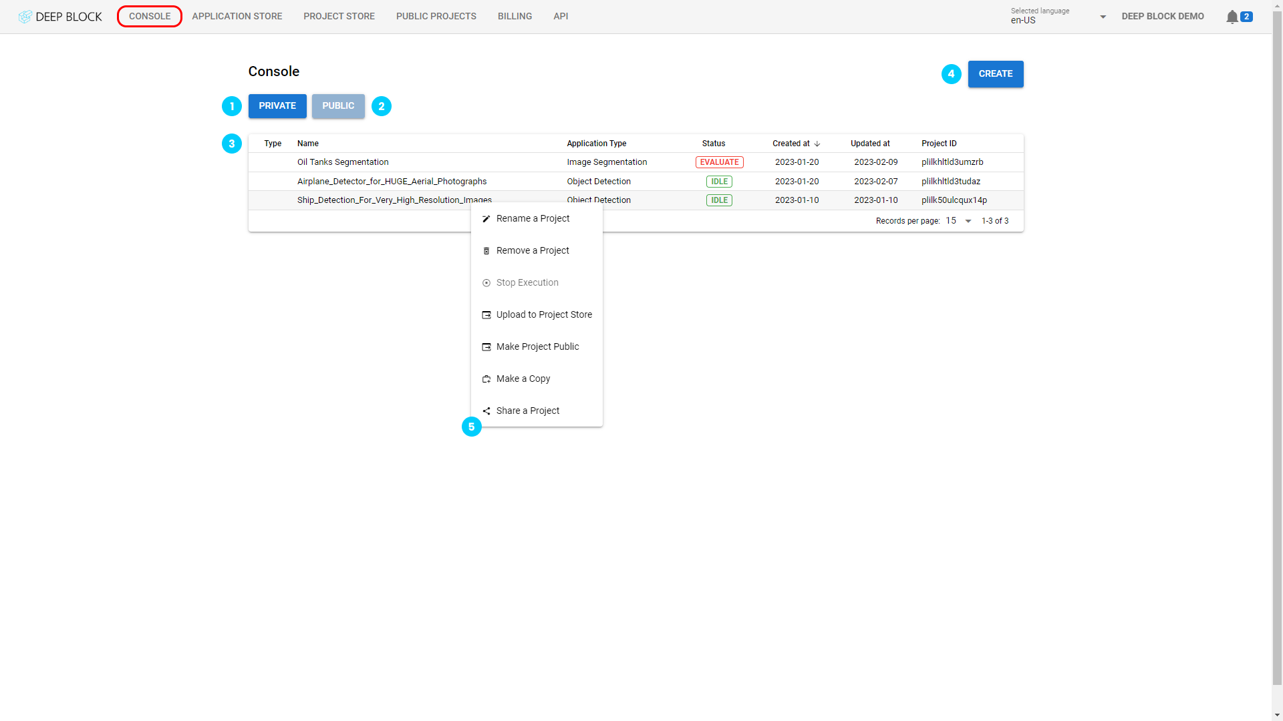Screen dimensions: 1283x721
Task: Click the Type column header
Action: point(273,144)
